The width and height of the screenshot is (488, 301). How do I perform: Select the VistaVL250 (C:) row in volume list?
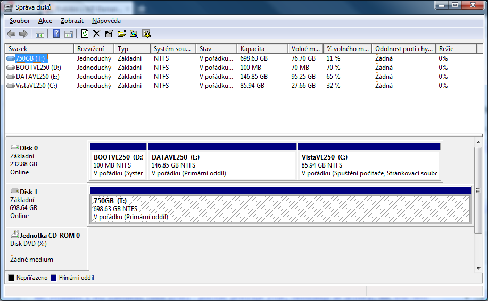[x=36, y=86]
